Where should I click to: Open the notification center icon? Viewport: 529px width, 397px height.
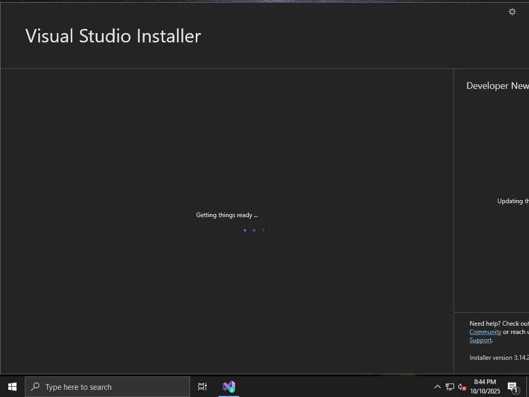(x=512, y=387)
